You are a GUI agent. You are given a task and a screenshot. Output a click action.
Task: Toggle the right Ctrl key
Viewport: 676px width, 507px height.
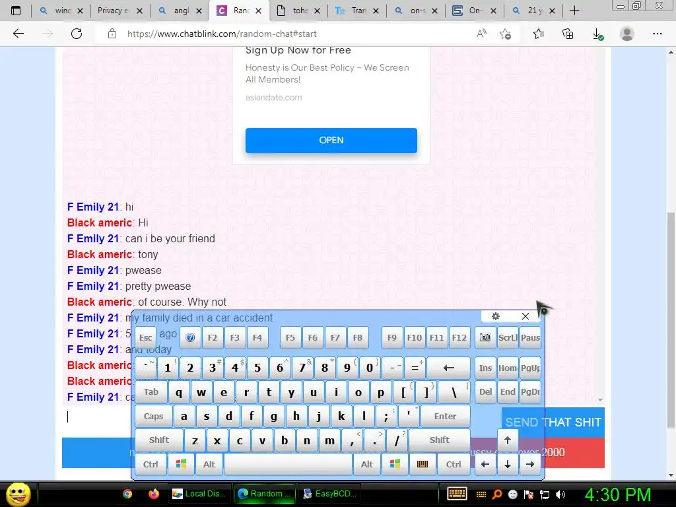(453, 464)
